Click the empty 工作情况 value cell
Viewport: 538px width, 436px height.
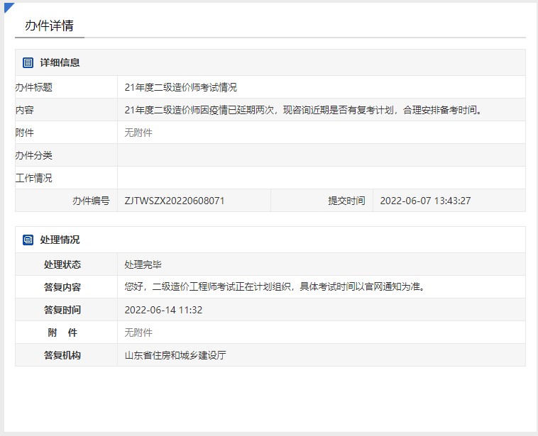click(321, 178)
